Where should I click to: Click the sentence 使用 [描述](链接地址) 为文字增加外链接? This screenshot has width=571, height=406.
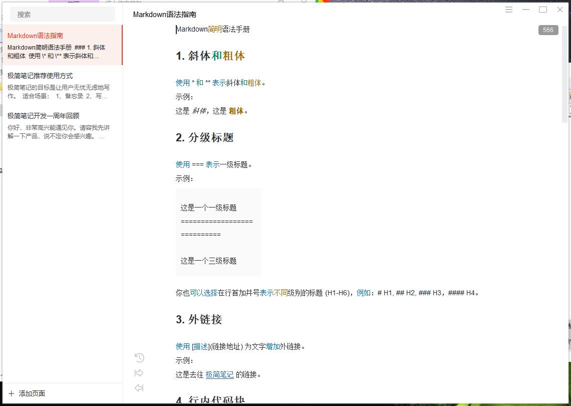pos(240,346)
